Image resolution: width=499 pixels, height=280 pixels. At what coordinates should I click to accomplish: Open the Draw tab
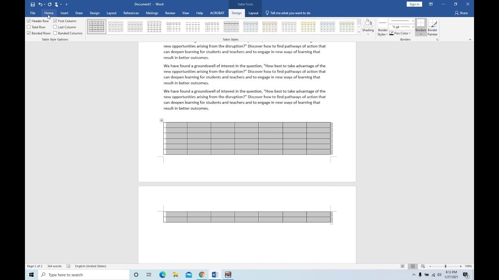(79, 13)
